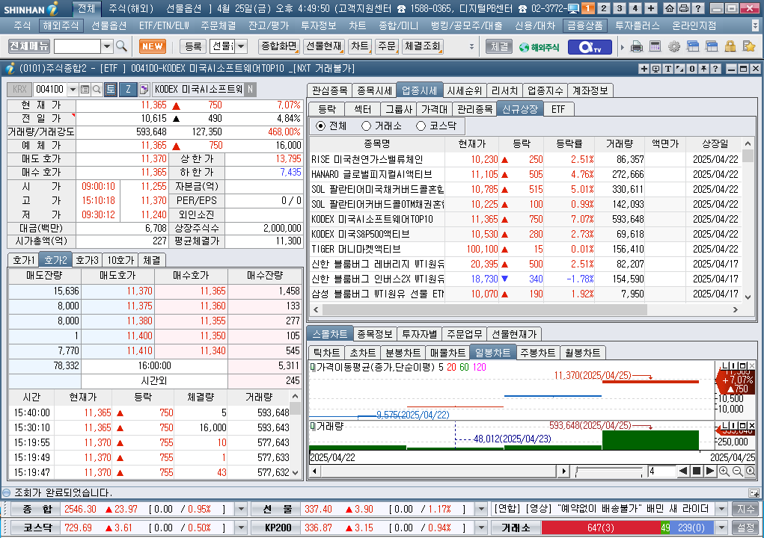Toggle the 토 button next to stock code
Image resolution: width=764 pixels, height=538 pixels.
tap(111, 89)
